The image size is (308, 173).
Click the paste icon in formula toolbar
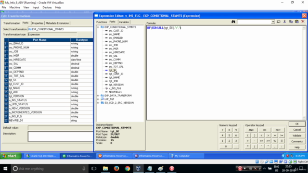(x=297, y=22)
